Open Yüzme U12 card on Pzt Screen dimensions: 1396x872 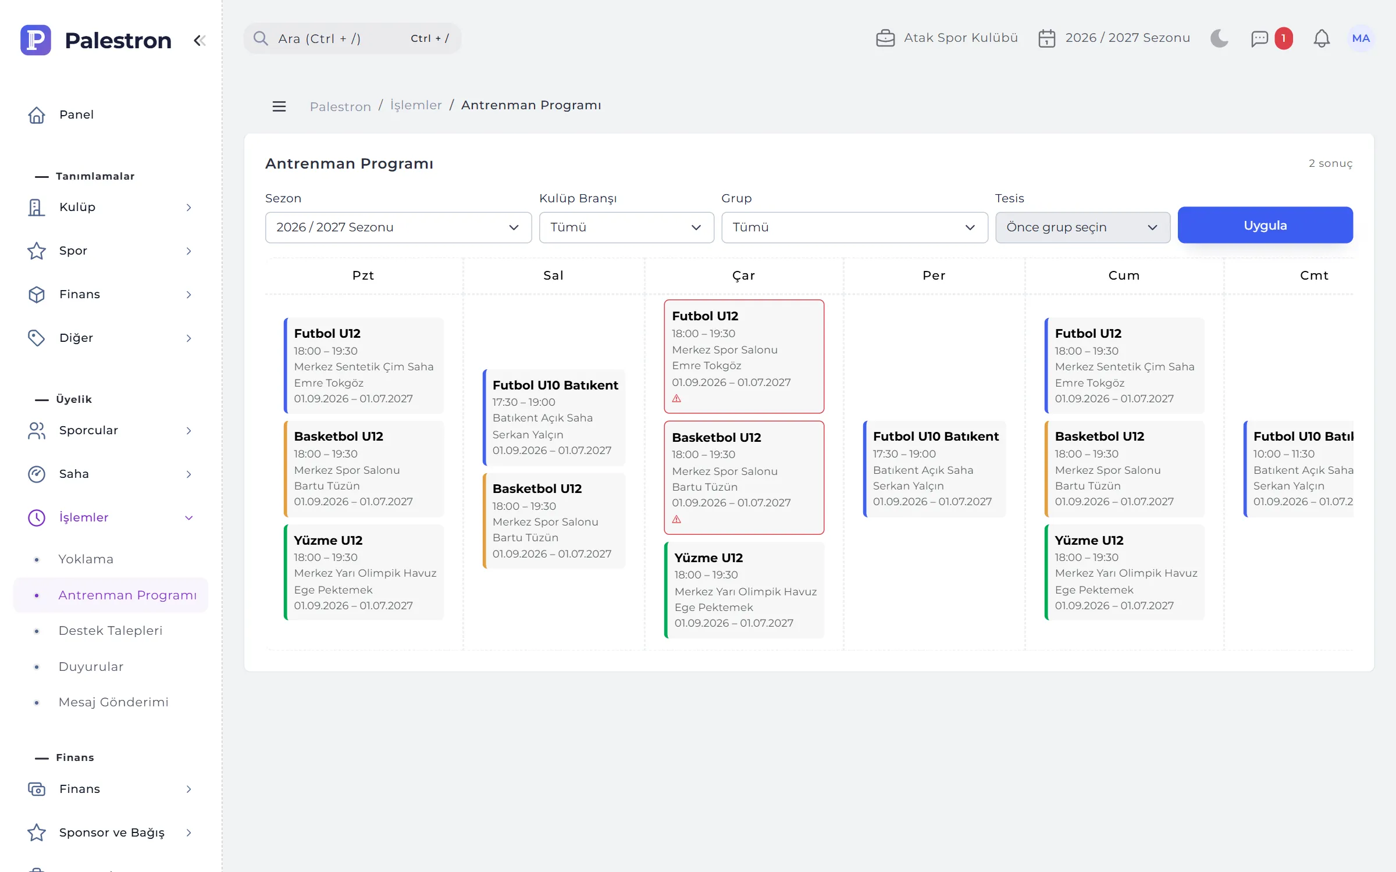(364, 573)
